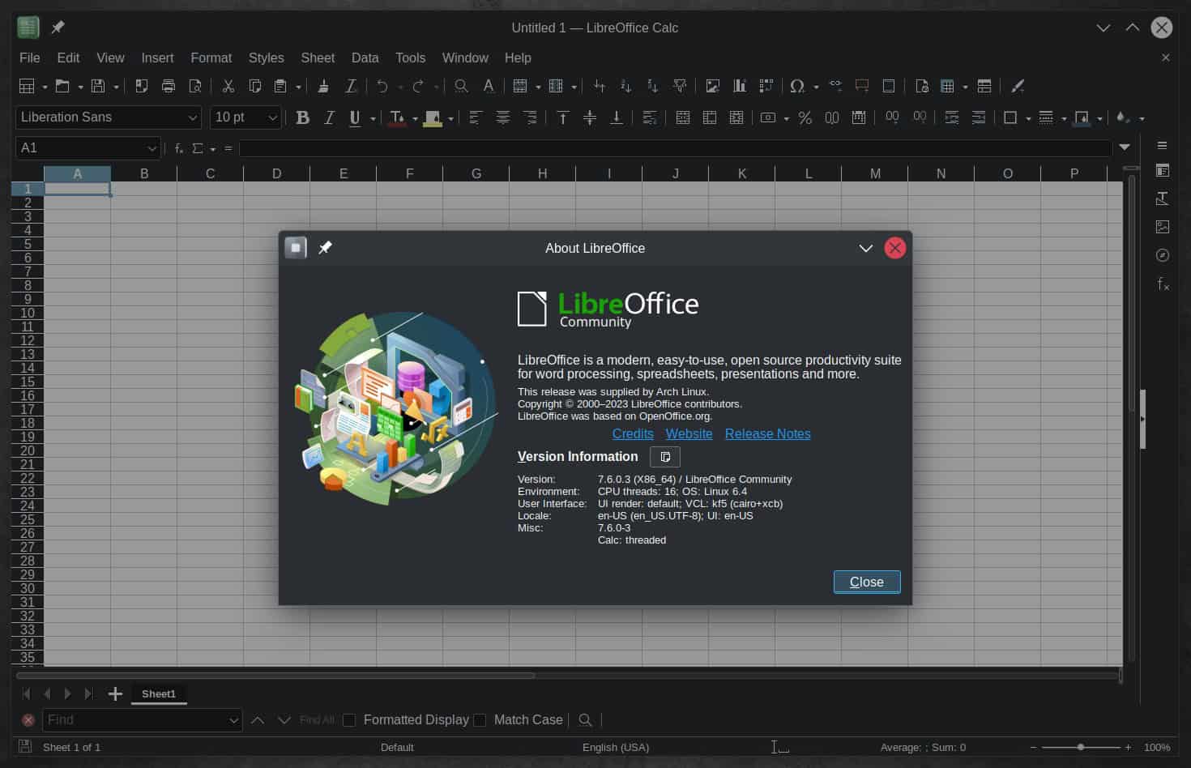Open the Function Wizard fx icon by formula bar
Viewport: 1191px width, 768px height.
pyautogui.click(x=179, y=148)
